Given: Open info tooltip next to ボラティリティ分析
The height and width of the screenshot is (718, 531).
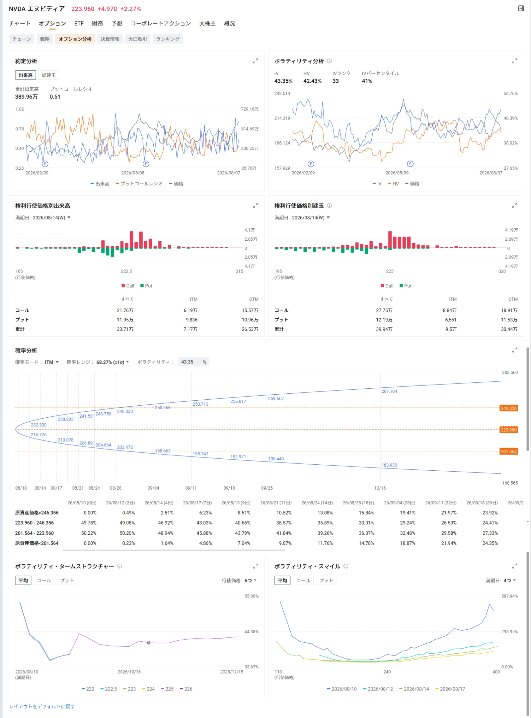Looking at the screenshot, I should 329,61.
